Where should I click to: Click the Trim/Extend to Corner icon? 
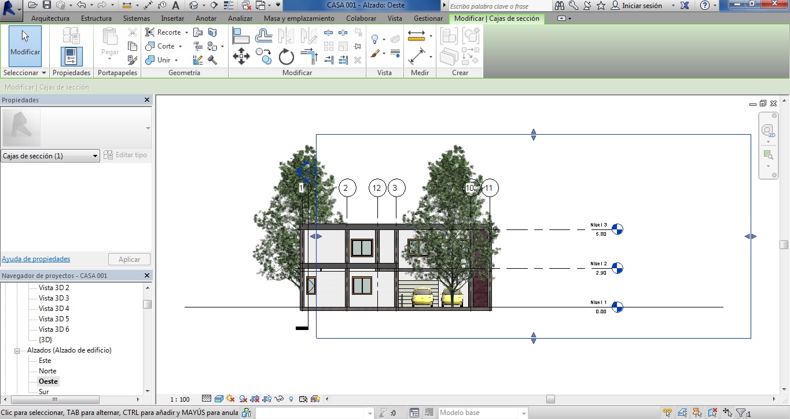pyautogui.click(x=309, y=57)
